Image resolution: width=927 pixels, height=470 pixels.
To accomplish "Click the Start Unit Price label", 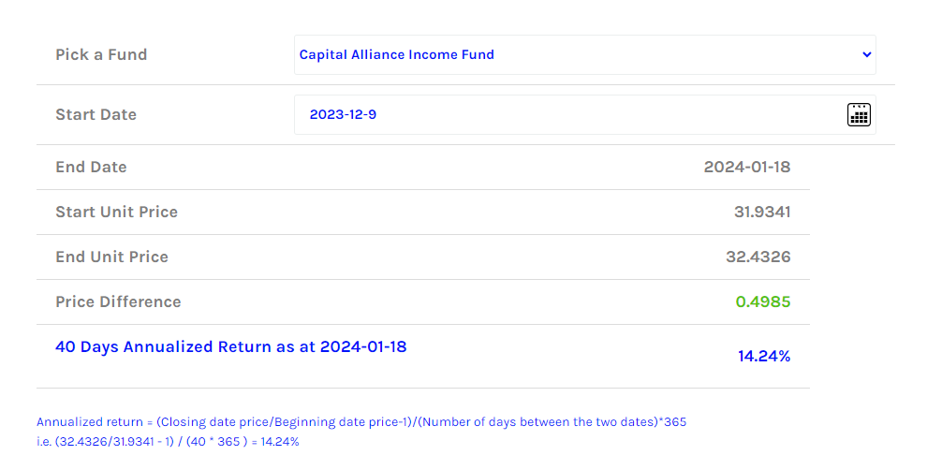I will pos(116,212).
